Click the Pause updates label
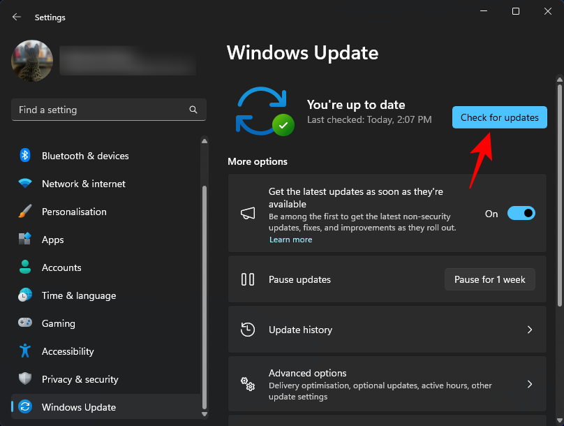Screen dimensions: 564x426 coord(299,279)
